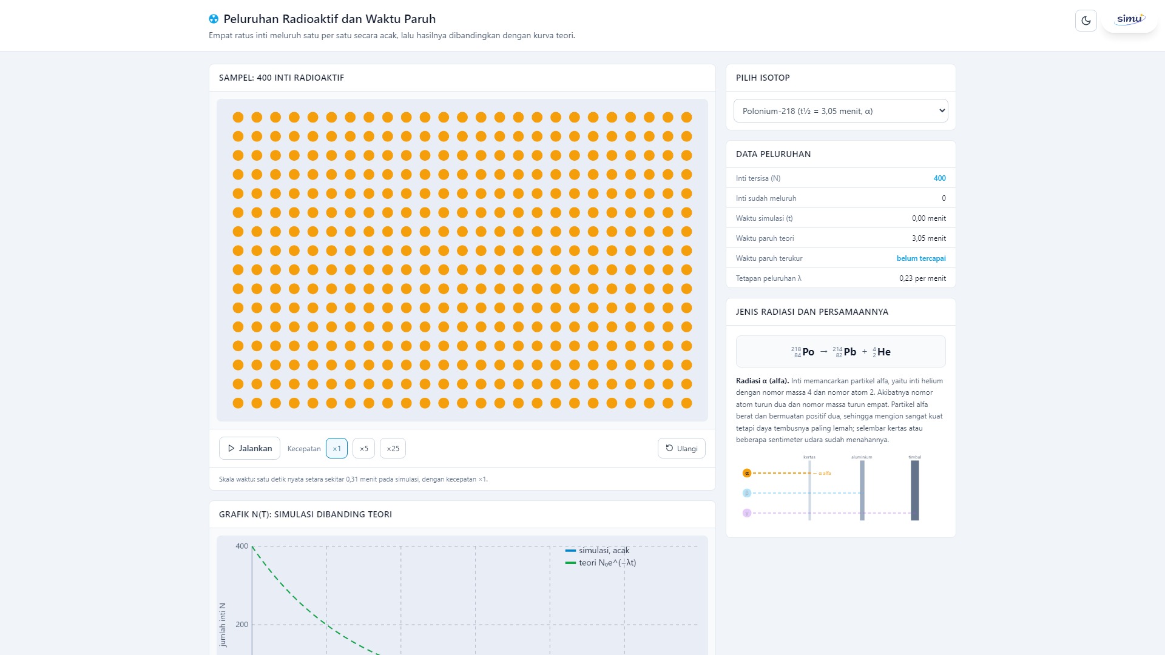Click the aluminium barrier in diagram
This screenshot has width=1165, height=655.
(x=862, y=490)
